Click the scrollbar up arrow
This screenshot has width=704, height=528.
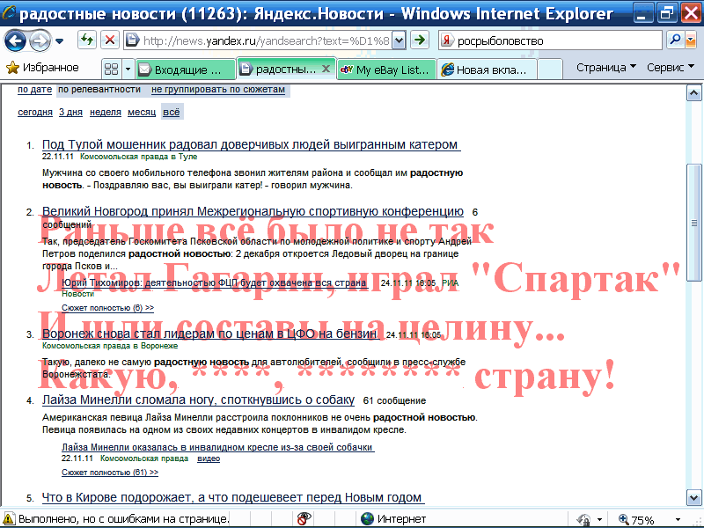(693, 93)
